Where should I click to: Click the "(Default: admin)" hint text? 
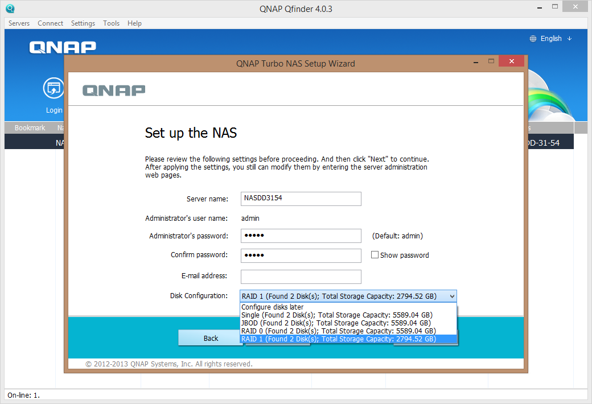tap(397, 236)
